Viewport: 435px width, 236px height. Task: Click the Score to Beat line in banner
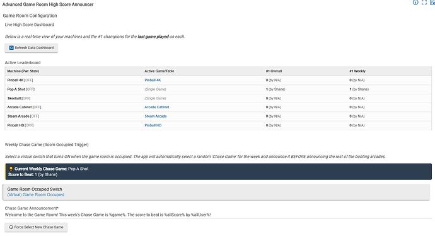[33, 174]
